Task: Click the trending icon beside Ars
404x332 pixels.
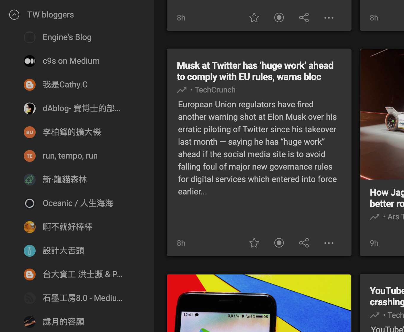Action: pos(375,217)
